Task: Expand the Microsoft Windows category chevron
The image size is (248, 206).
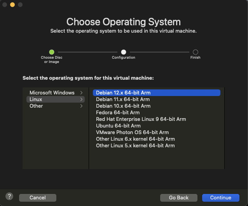Action: tap(81, 93)
